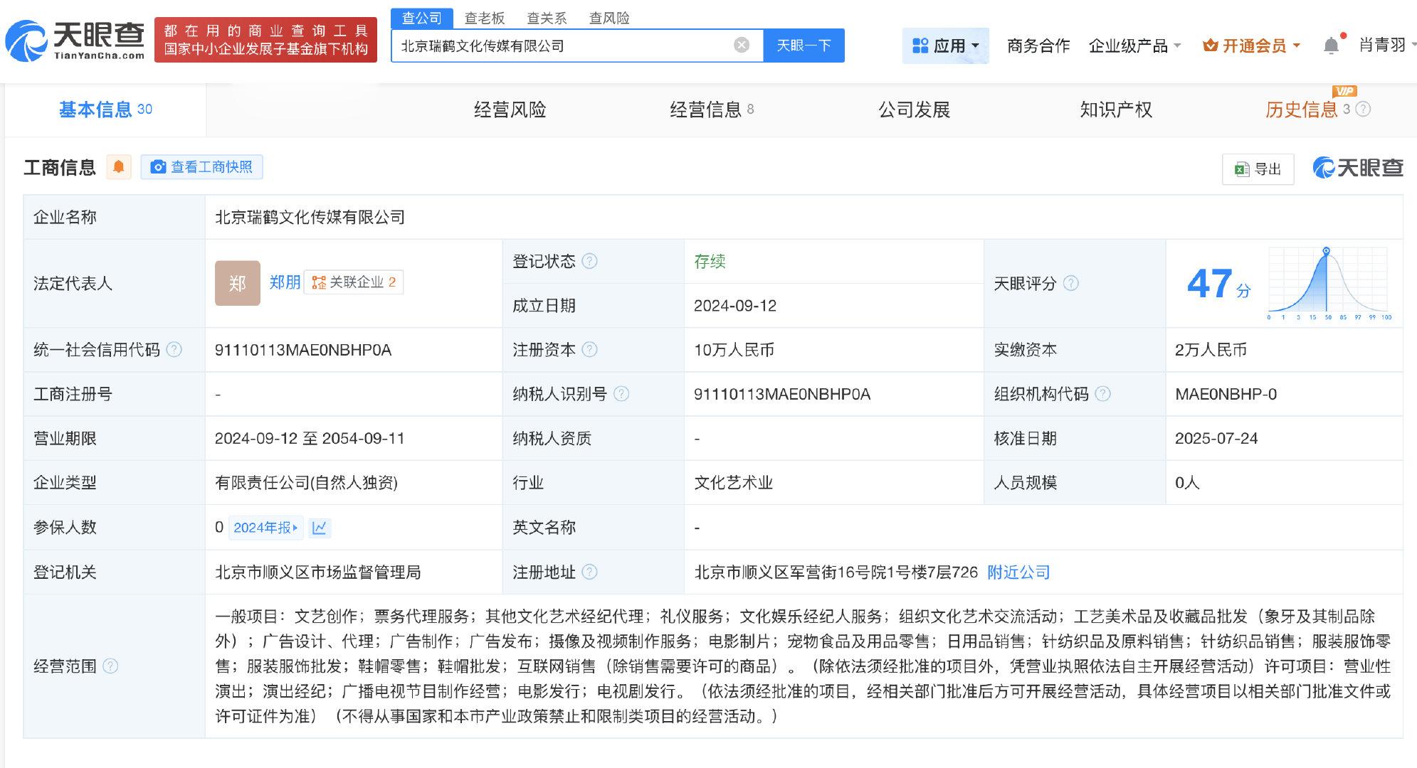Click help icon next to 登记状态

[589, 261]
